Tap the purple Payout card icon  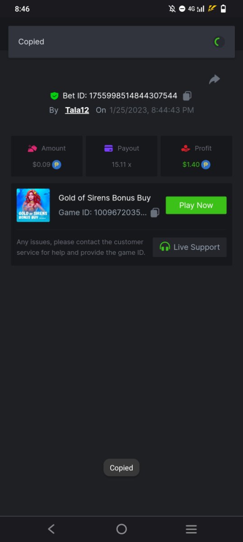(108, 148)
